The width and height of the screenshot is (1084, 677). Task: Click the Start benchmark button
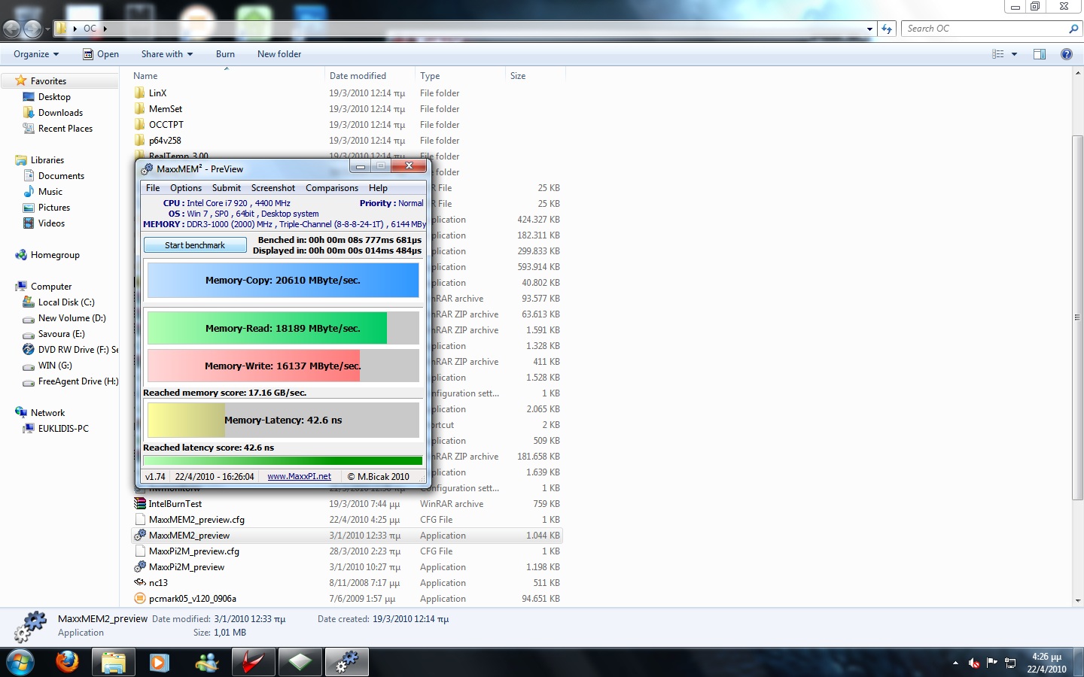[195, 245]
